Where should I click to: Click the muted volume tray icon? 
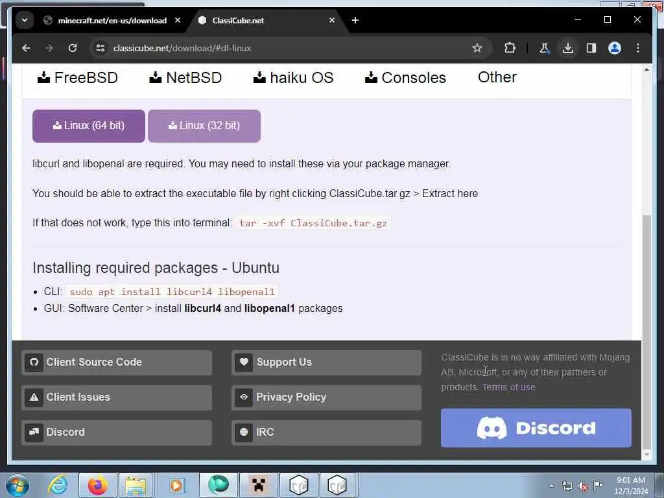tap(583, 486)
